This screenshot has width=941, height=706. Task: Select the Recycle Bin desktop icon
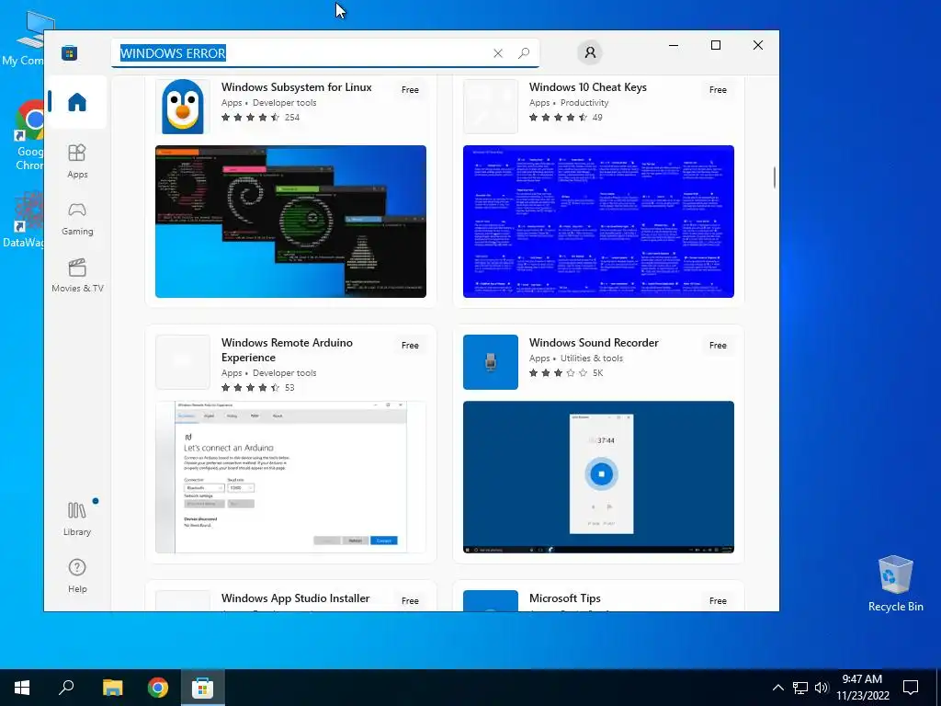[895, 583]
